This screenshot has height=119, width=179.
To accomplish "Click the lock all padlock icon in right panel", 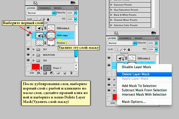I will pos(129,49).
